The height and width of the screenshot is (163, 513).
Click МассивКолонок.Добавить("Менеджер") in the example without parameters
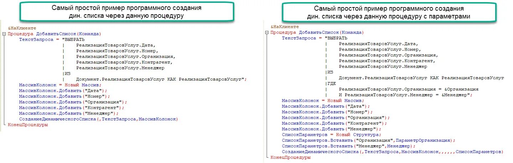click(x=69, y=113)
